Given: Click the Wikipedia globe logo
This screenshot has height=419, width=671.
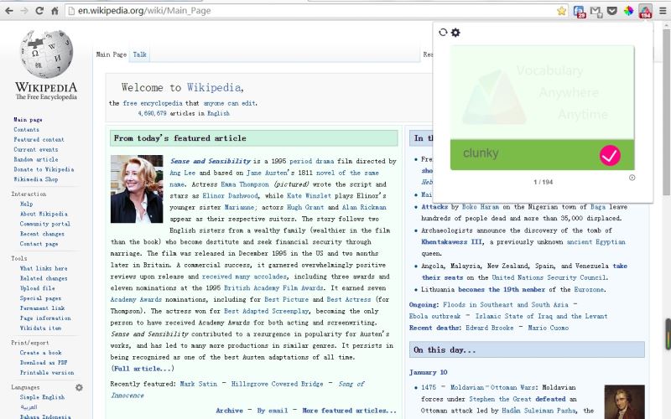Looking at the screenshot, I should pyautogui.click(x=46, y=54).
